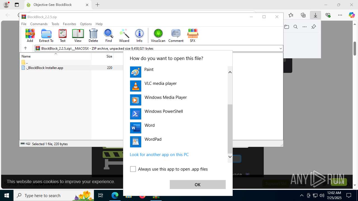Open downloads folder icon in panel

click(x=287, y=27)
